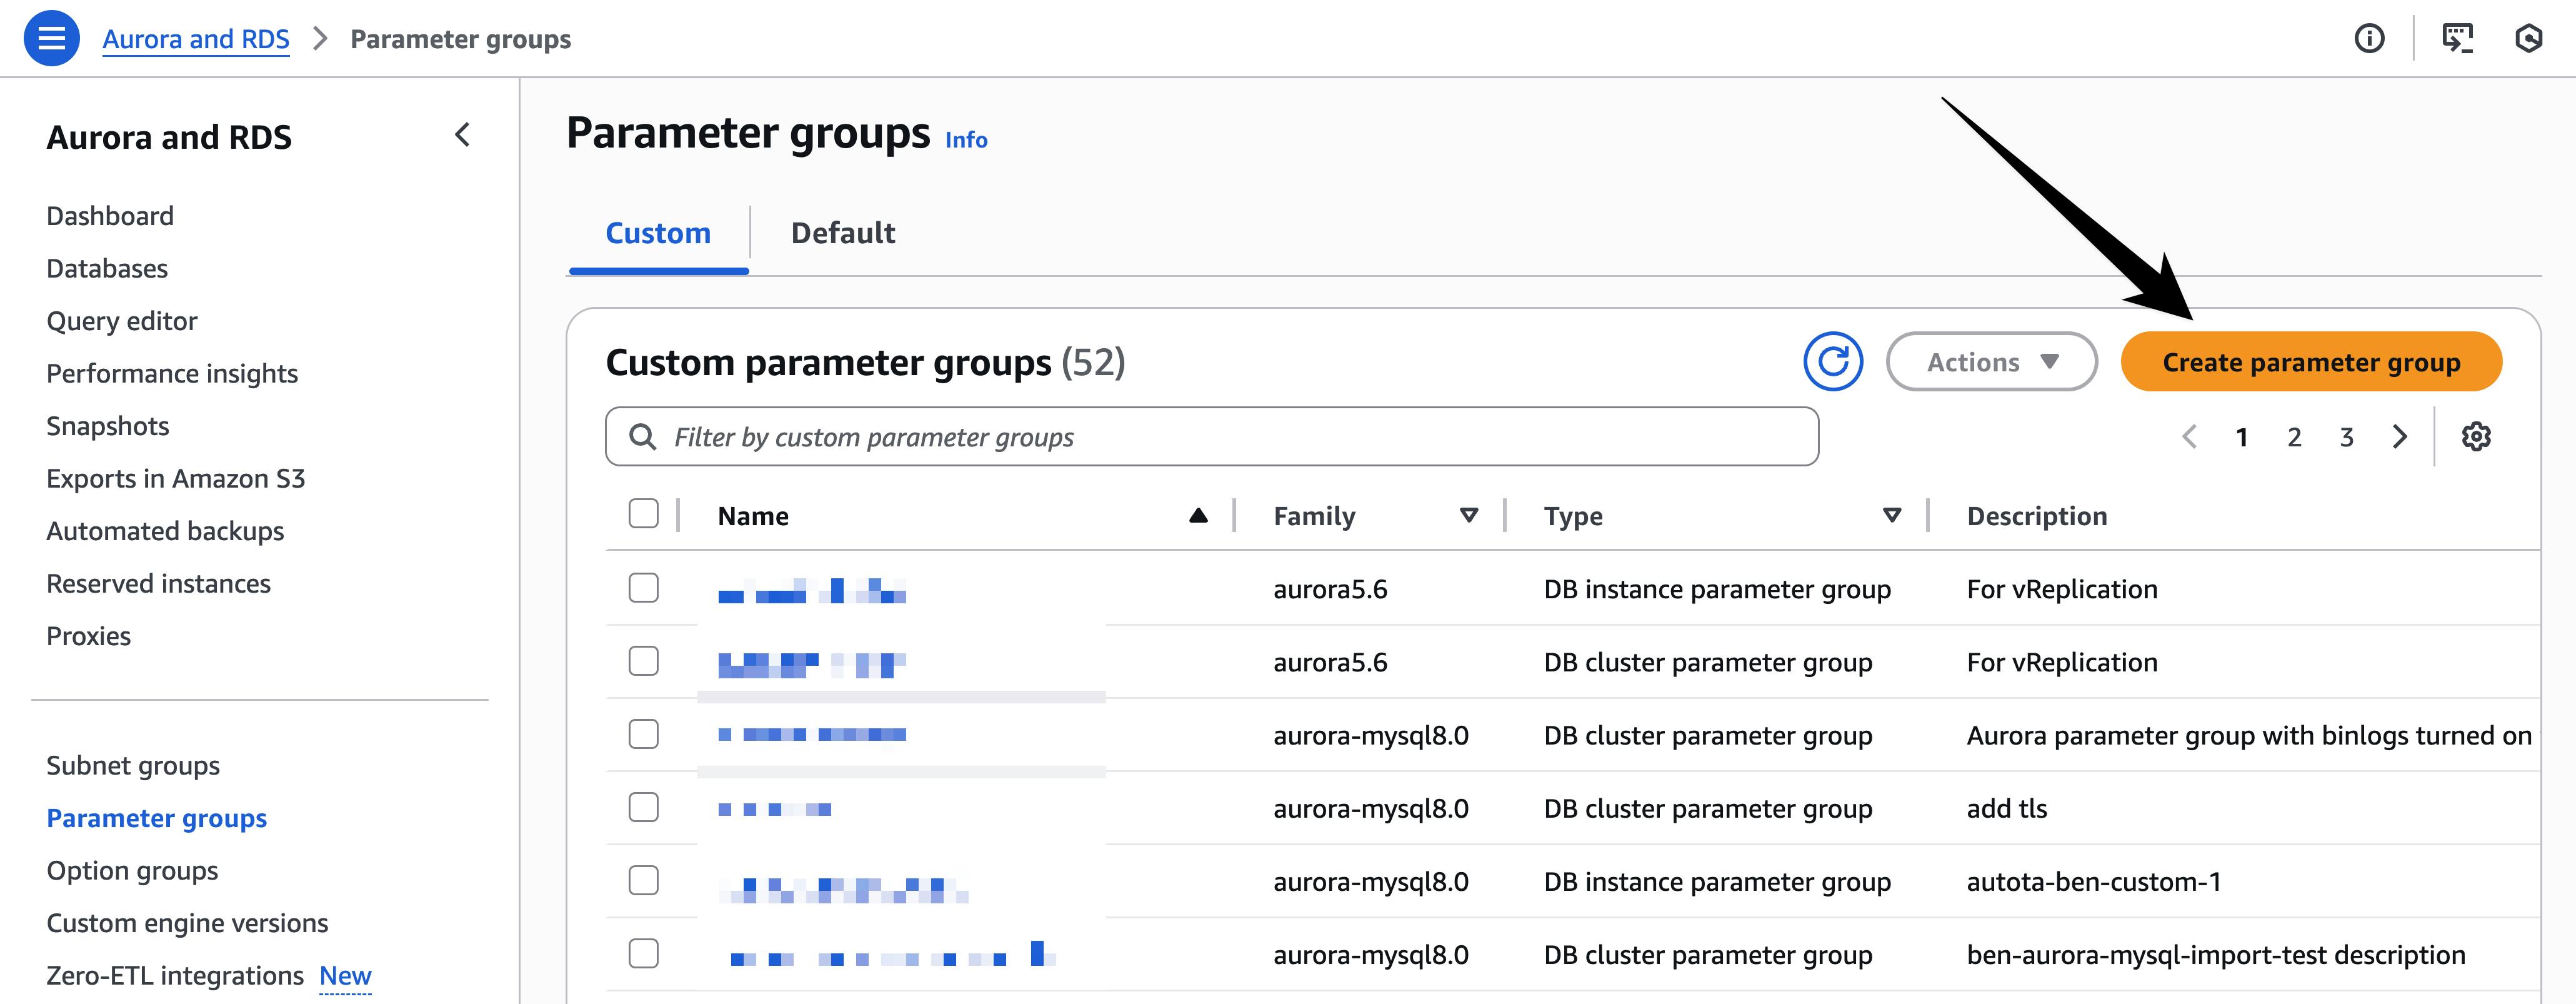Open the name link of the 'add tls' row
2576x1004 pixels.
click(774, 809)
